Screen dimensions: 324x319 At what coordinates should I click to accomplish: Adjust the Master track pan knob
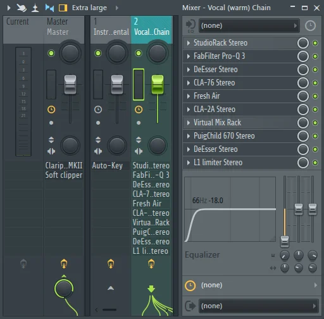pos(70,53)
